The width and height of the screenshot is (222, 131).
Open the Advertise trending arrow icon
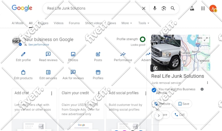click(x=148, y=54)
